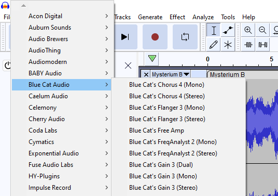Open the Analyze menu
Viewport: 278px width, 196px height.
point(203,17)
